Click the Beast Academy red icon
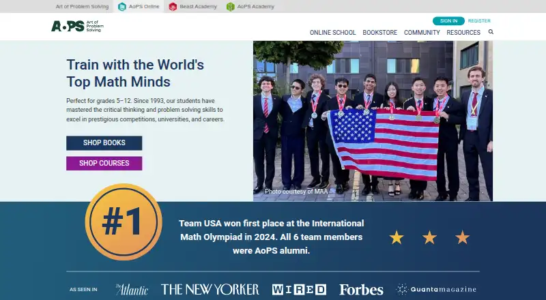This screenshot has width=546, height=300. tap(173, 7)
